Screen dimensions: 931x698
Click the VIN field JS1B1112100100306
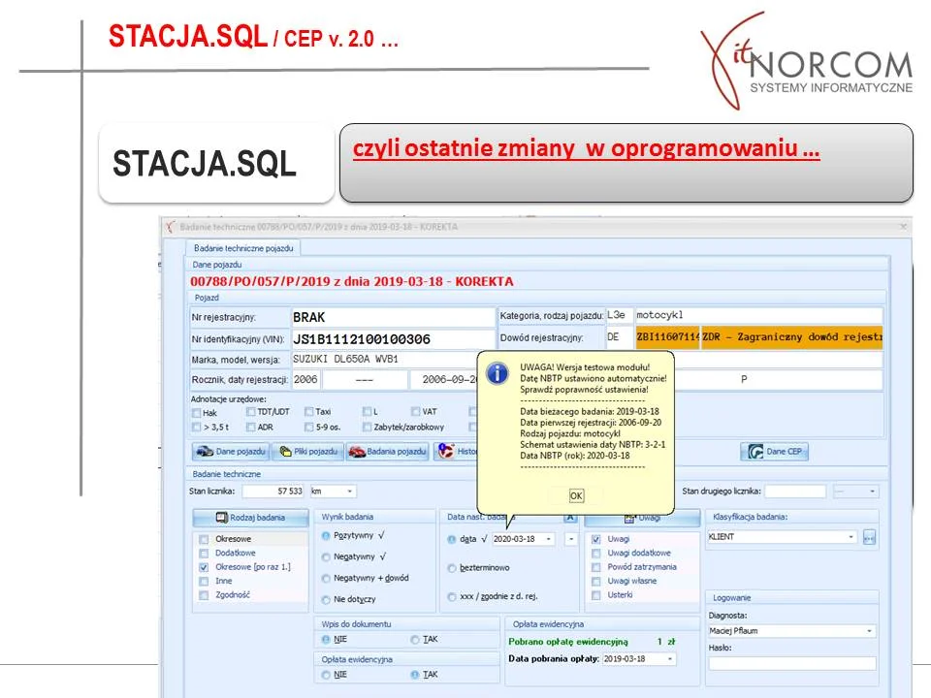tap(393, 339)
